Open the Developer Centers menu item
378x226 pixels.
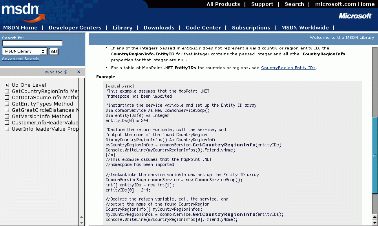75,28
